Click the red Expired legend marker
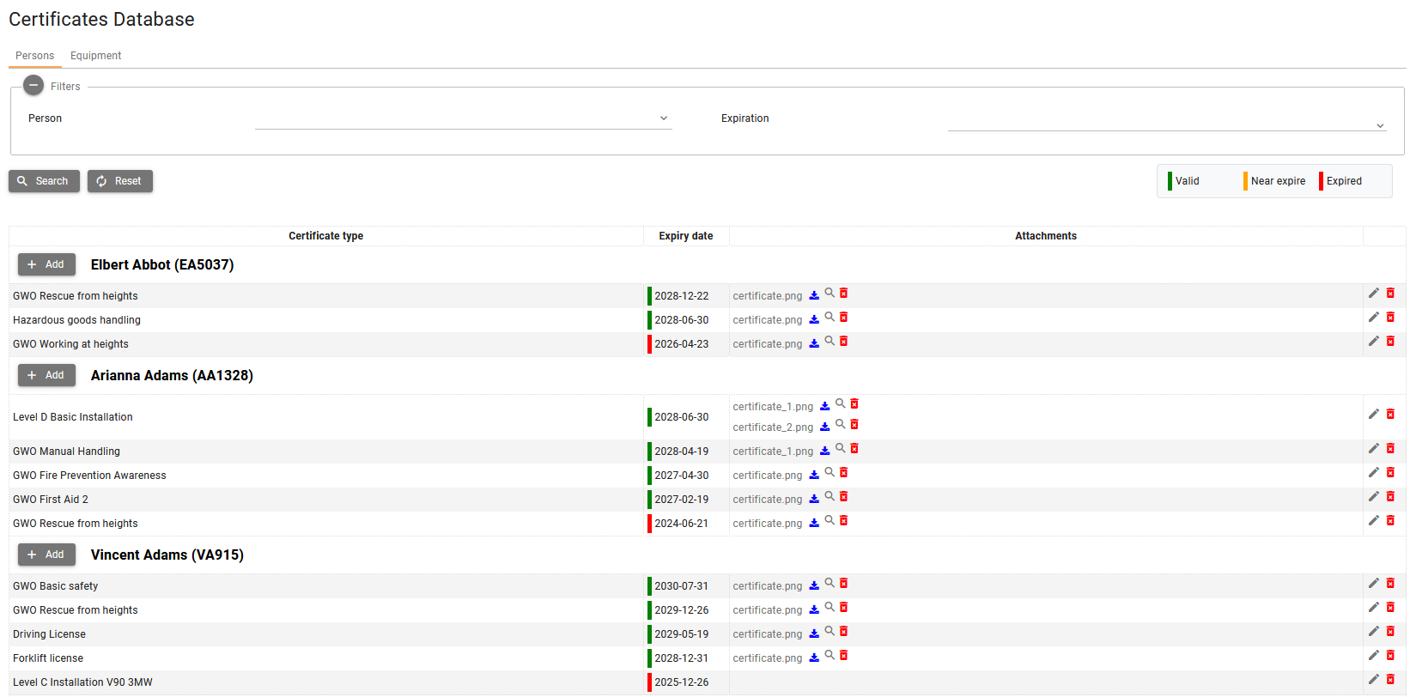The width and height of the screenshot is (1410, 697). [x=1321, y=181]
